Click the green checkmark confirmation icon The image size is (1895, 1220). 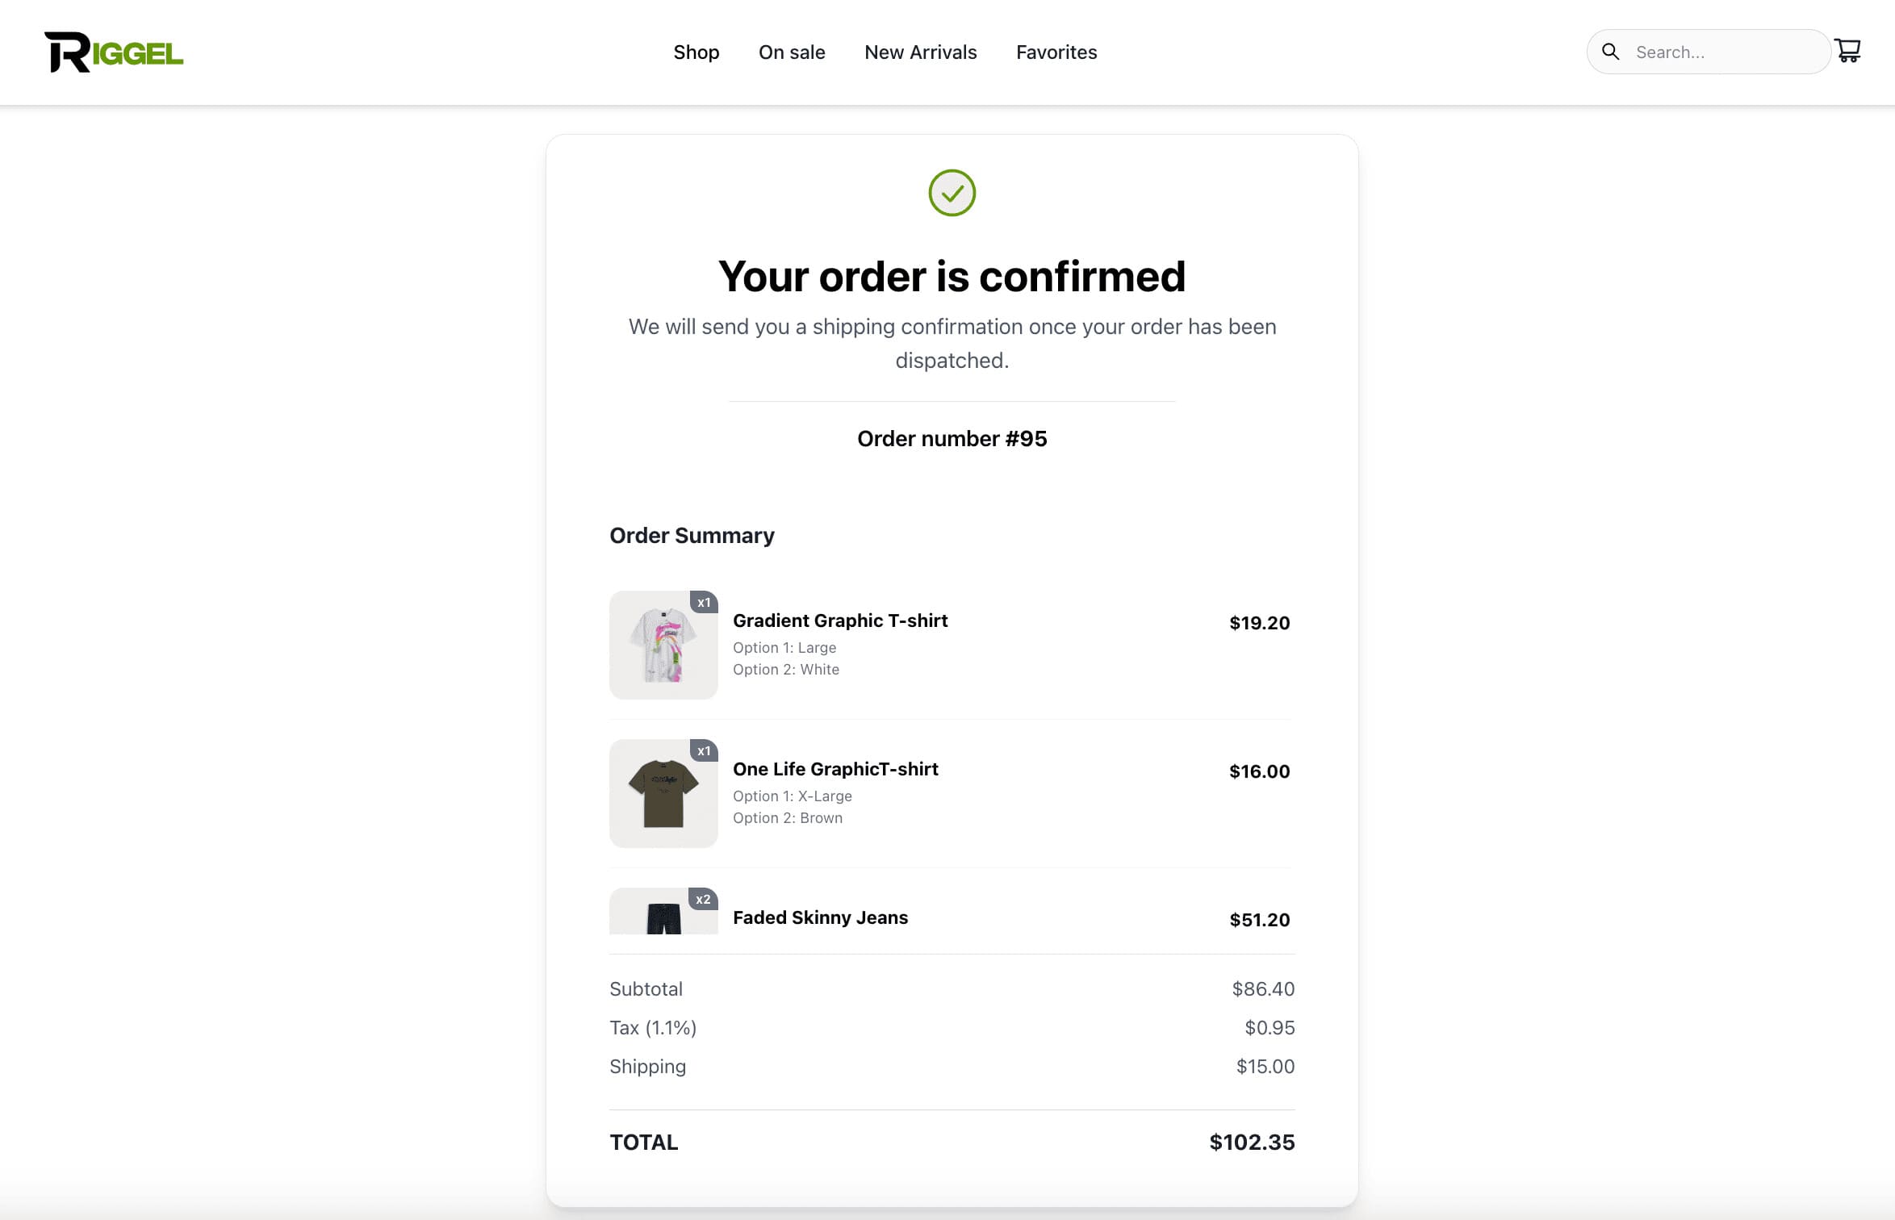(x=952, y=193)
